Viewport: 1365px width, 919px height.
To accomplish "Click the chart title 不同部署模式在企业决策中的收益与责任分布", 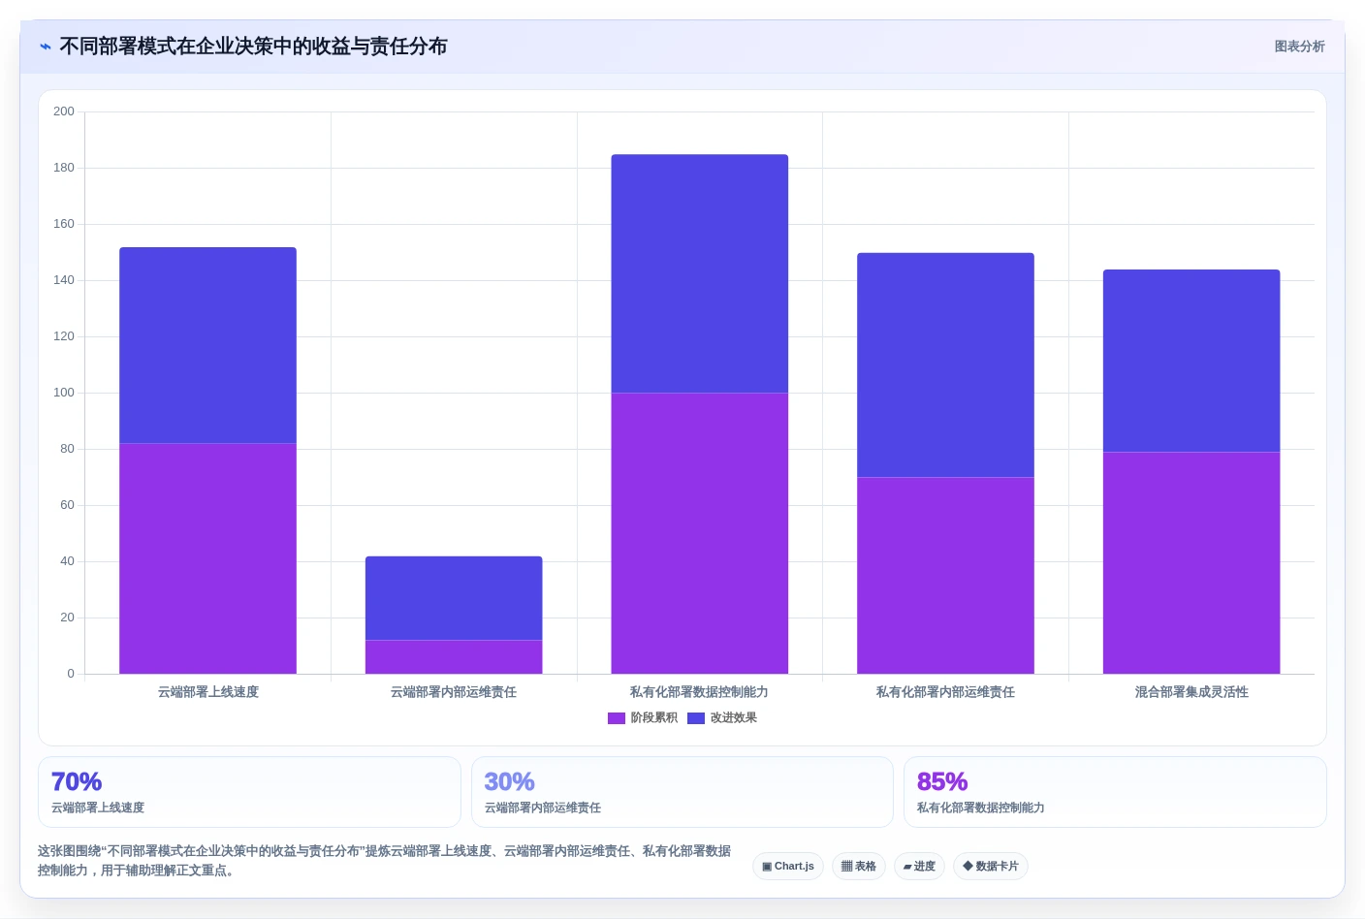I will 253,47.
